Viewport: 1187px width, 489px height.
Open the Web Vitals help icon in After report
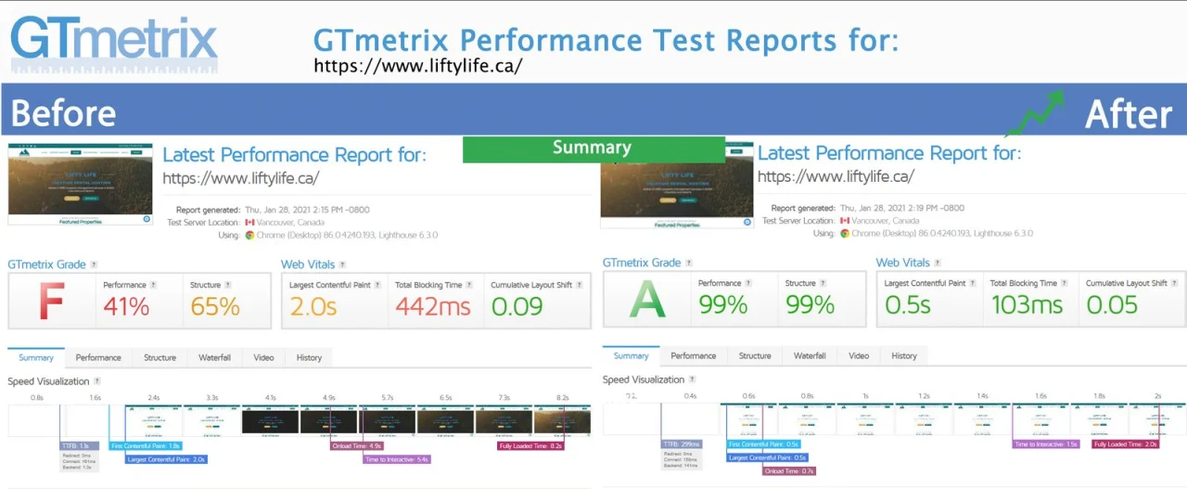click(939, 264)
